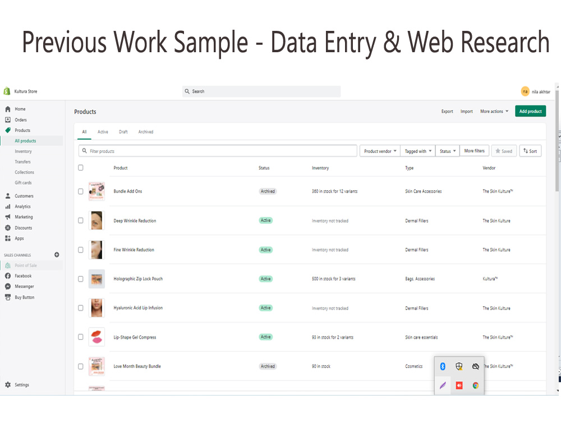
Task: Open the Facebook channel icon
Action: [x=7, y=276]
